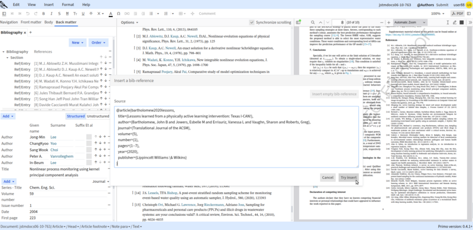Move Ref/Entry [3] up with arrow
Image resolution: width=473 pixels, height=230 pixels.
point(101,75)
